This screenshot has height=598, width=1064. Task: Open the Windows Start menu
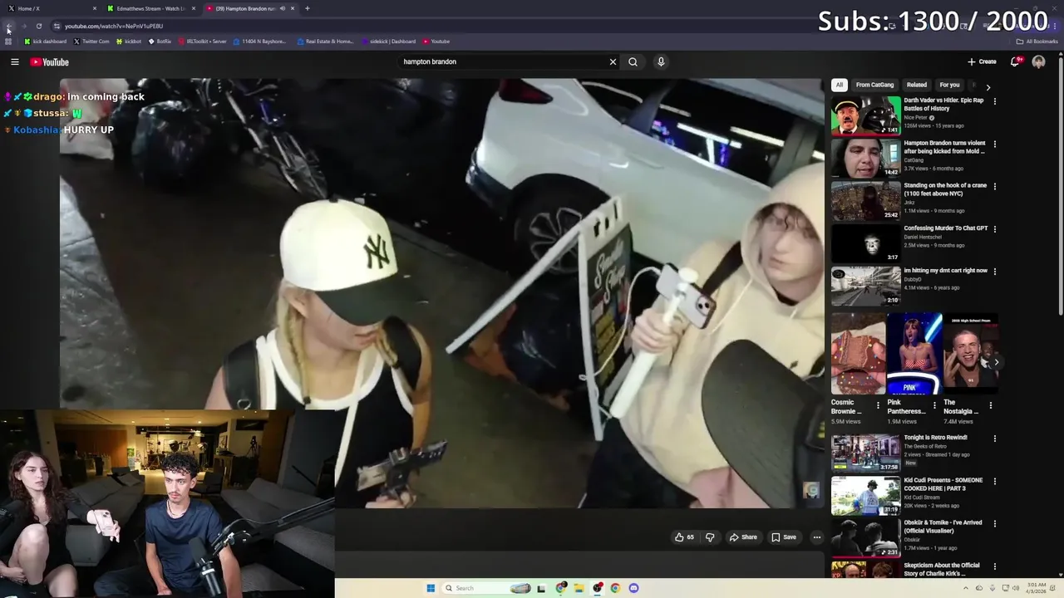tap(431, 588)
